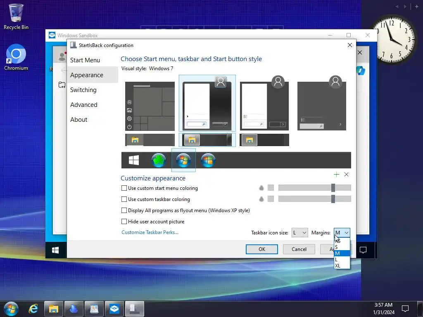Select the Appearance section
This screenshot has width=423, height=317.
tap(92, 75)
